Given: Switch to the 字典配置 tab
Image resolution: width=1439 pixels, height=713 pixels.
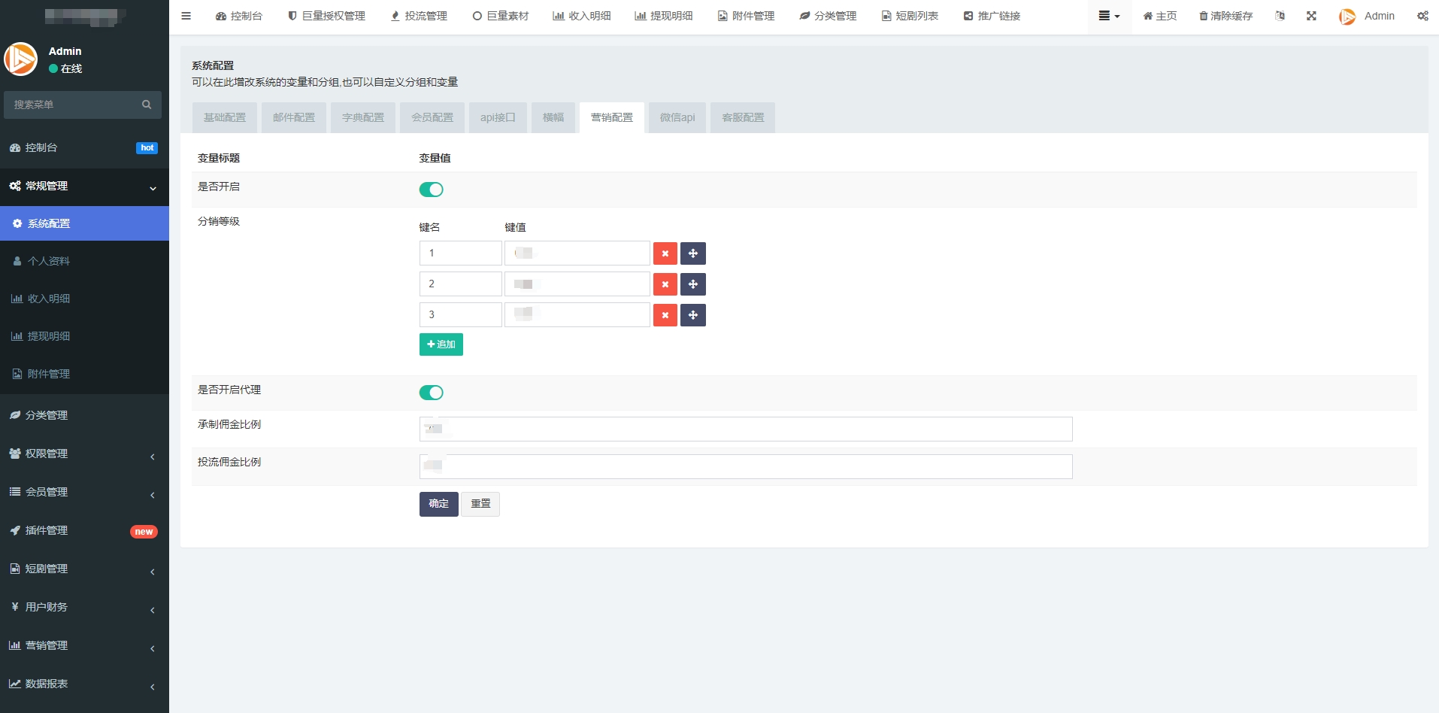Looking at the screenshot, I should click(363, 117).
